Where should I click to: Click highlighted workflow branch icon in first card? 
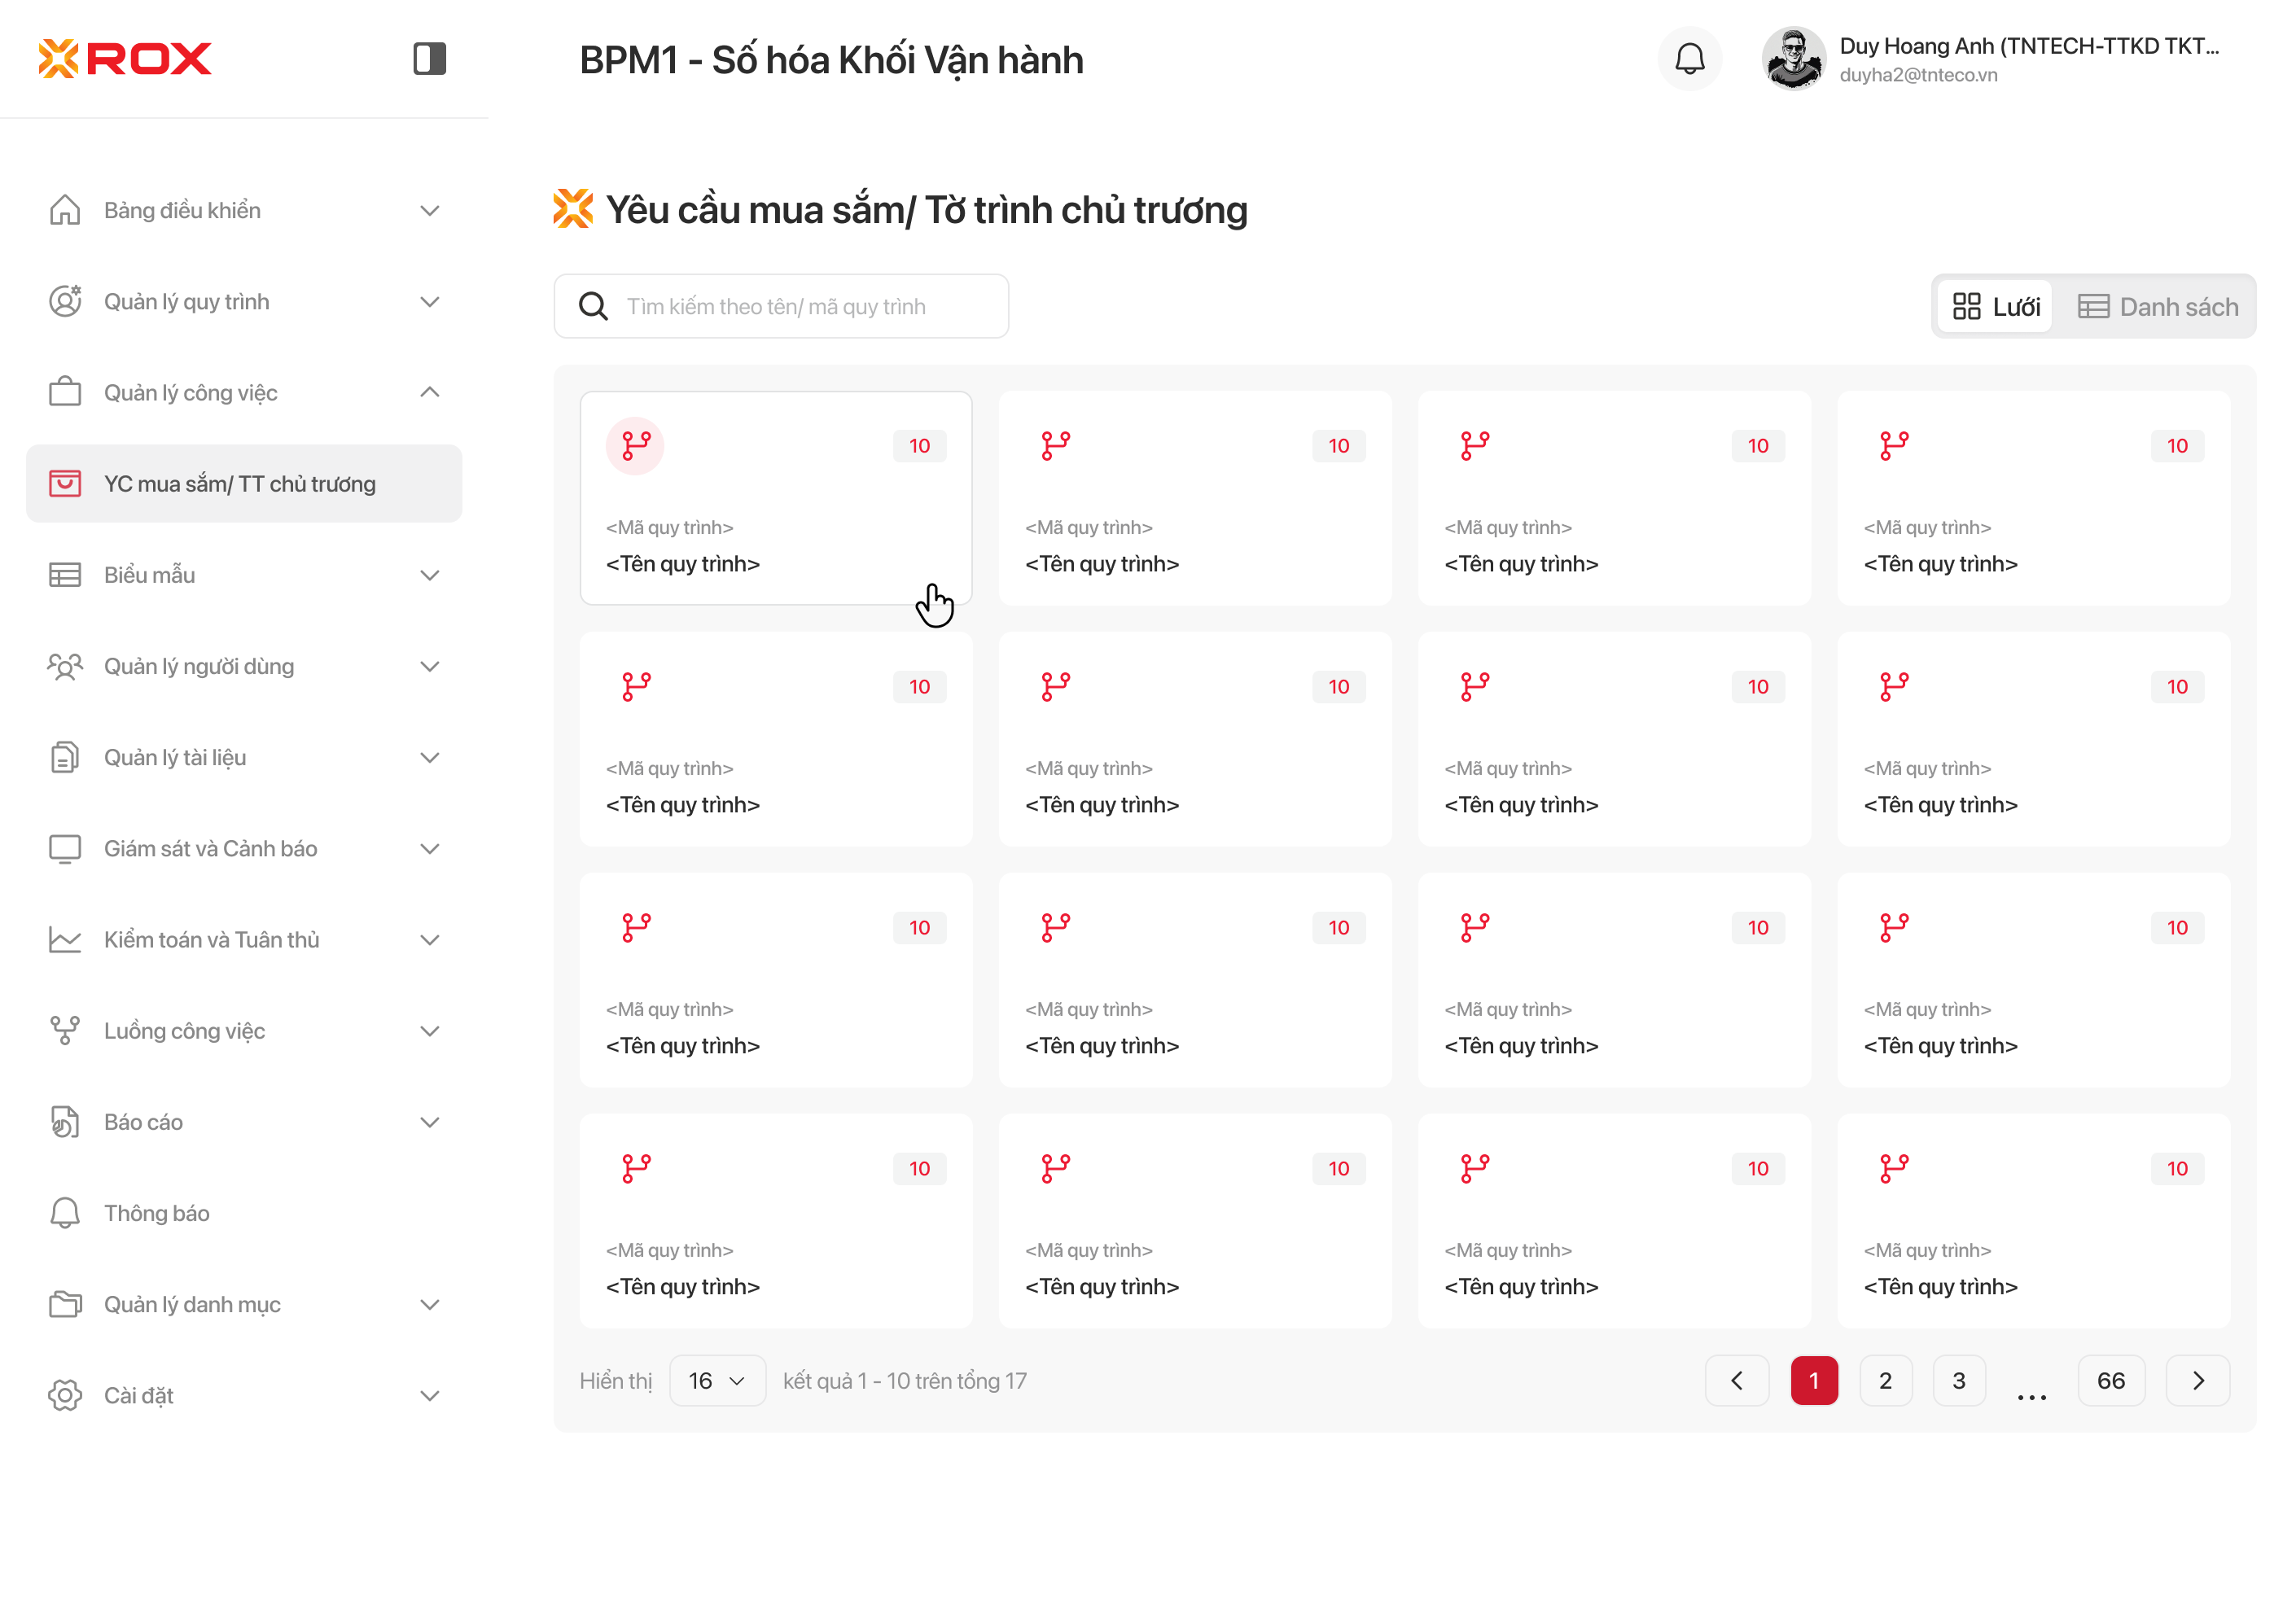pos(635,445)
